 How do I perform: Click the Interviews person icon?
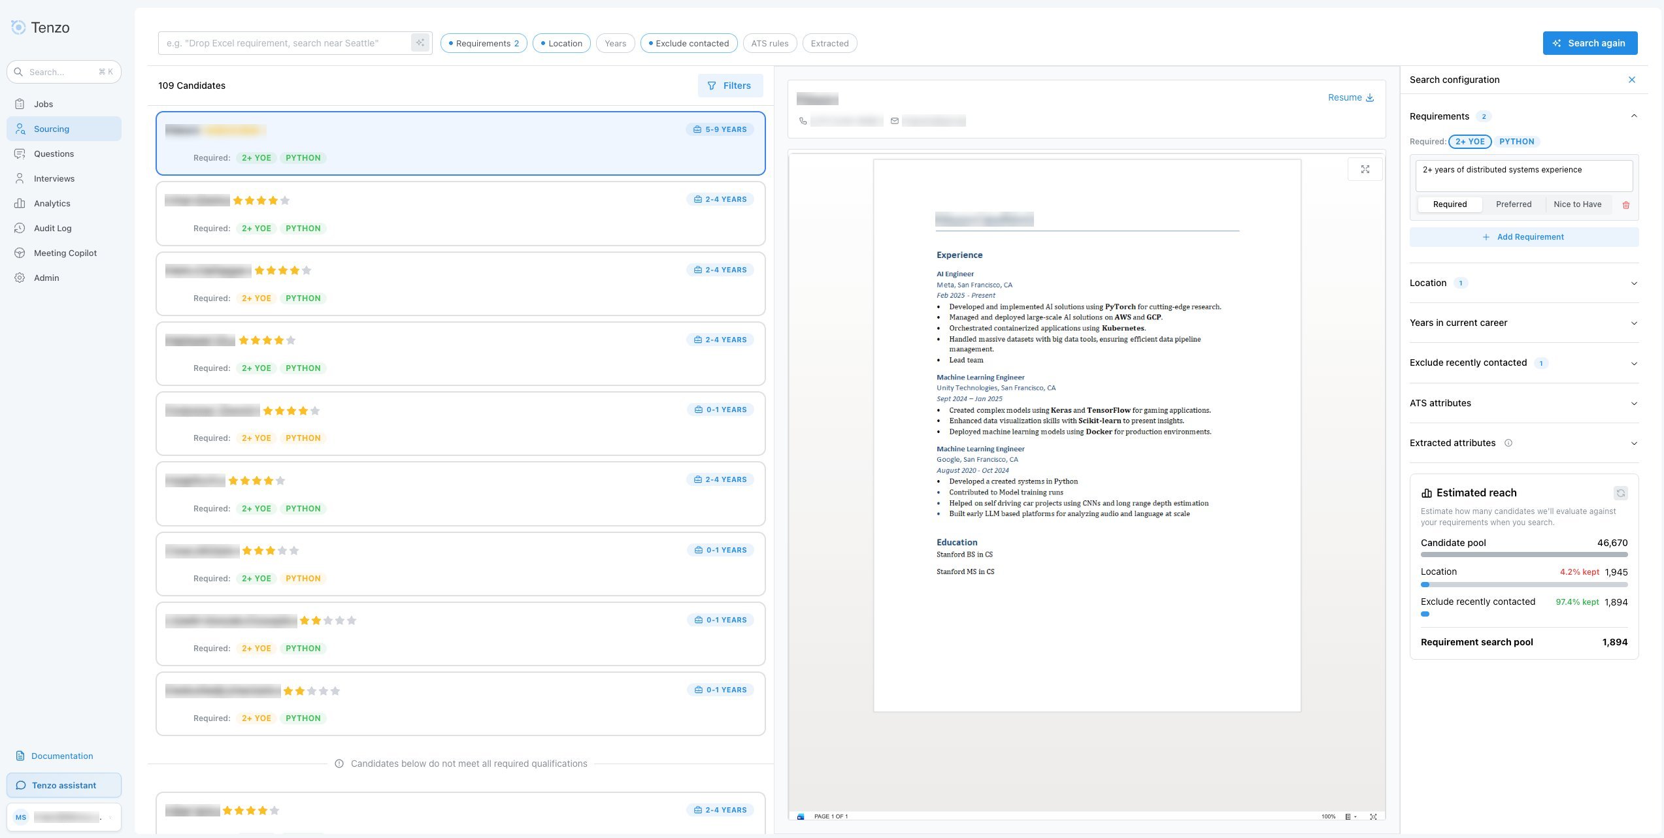(x=20, y=178)
